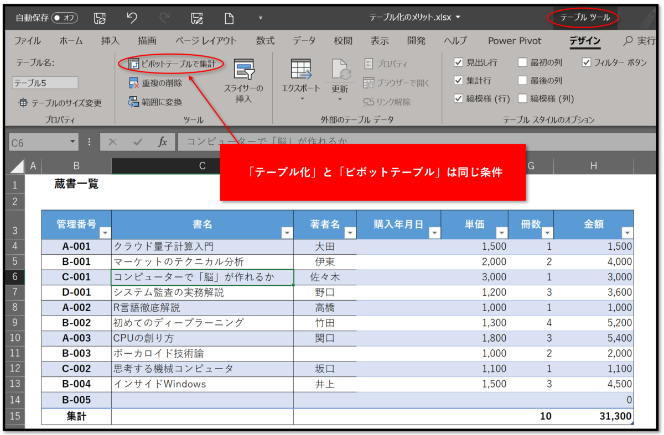Open the 著者名 column filter dropdown
Screen dimensions: 664x435
[x=349, y=233]
